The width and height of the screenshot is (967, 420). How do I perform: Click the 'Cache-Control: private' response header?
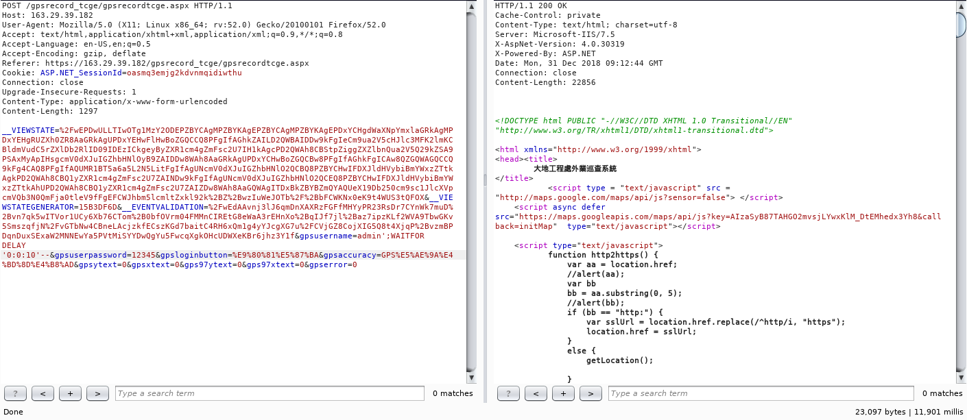[547, 15]
